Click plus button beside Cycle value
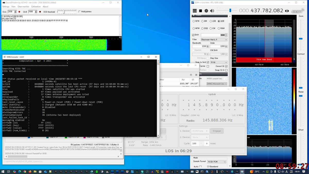 pos(207,144)
